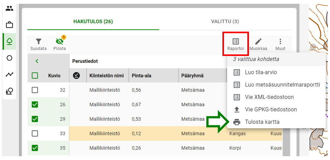This screenshot has height=160, width=330.
Task: Sort by the Kiinteistön nimi column header
Action: 107,76
